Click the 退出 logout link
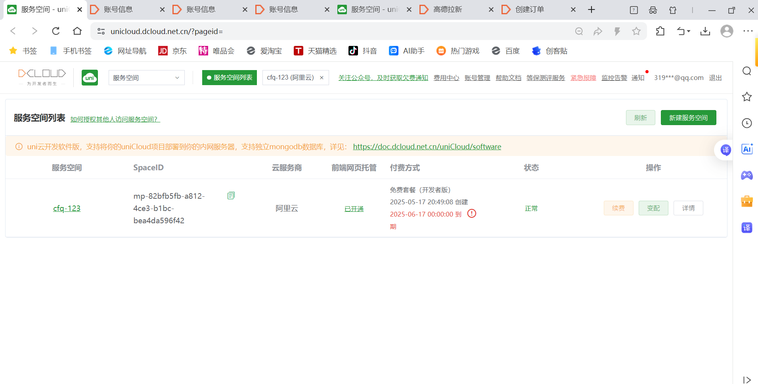The height and width of the screenshot is (384, 758). (716, 78)
